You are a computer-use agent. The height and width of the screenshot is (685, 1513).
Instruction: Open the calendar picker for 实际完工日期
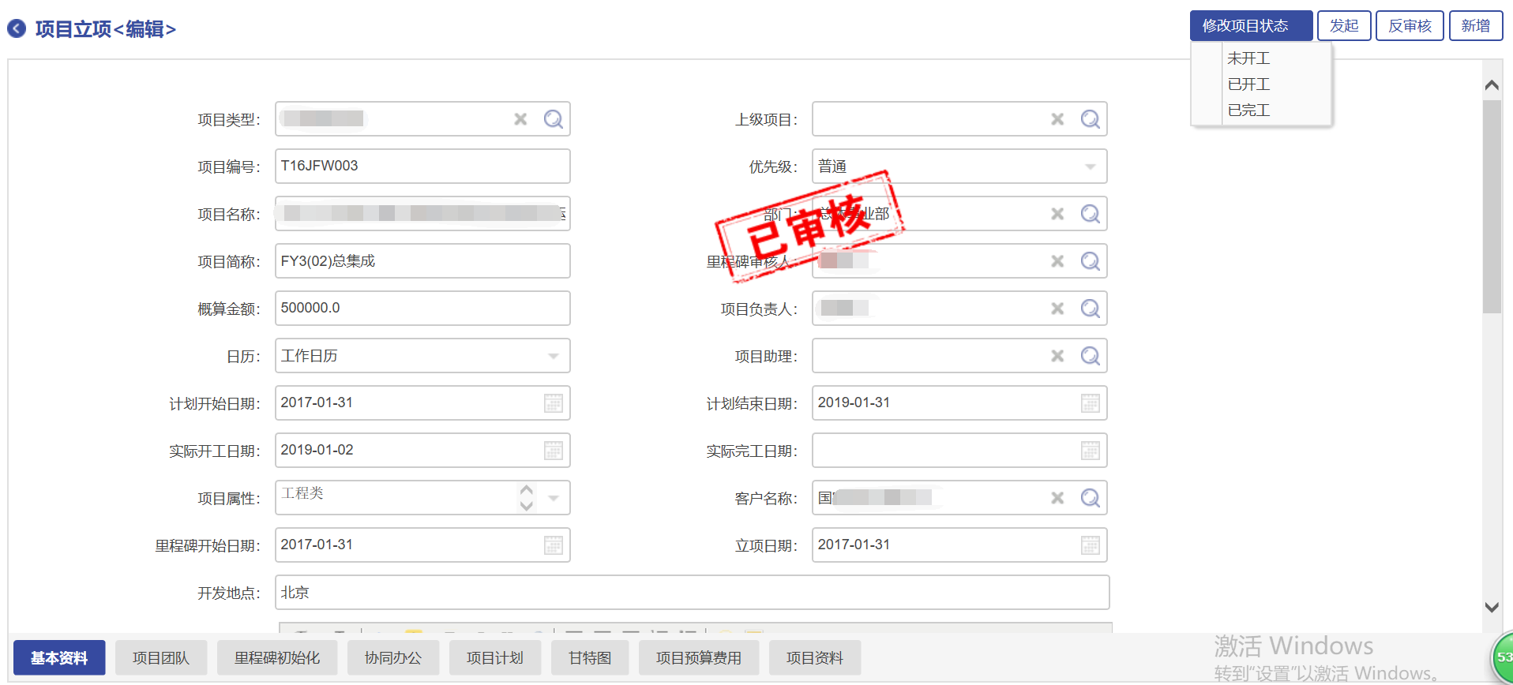(x=1090, y=451)
